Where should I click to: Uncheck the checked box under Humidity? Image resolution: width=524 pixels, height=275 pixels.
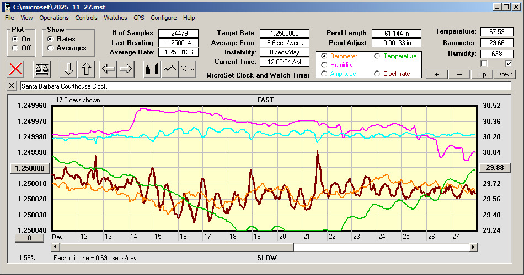(x=509, y=64)
